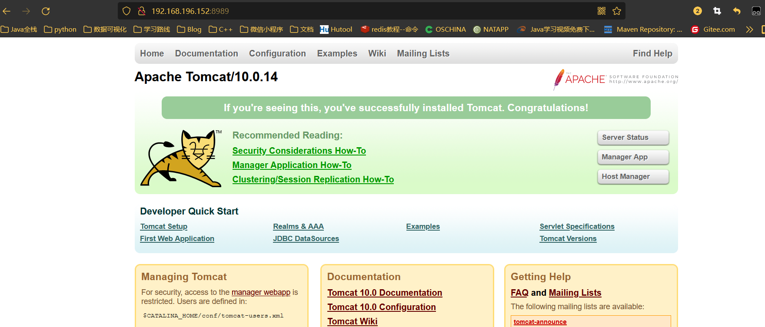This screenshot has width=765, height=327.
Task: Reload the page with refresh icon
Action: (x=46, y=11)
